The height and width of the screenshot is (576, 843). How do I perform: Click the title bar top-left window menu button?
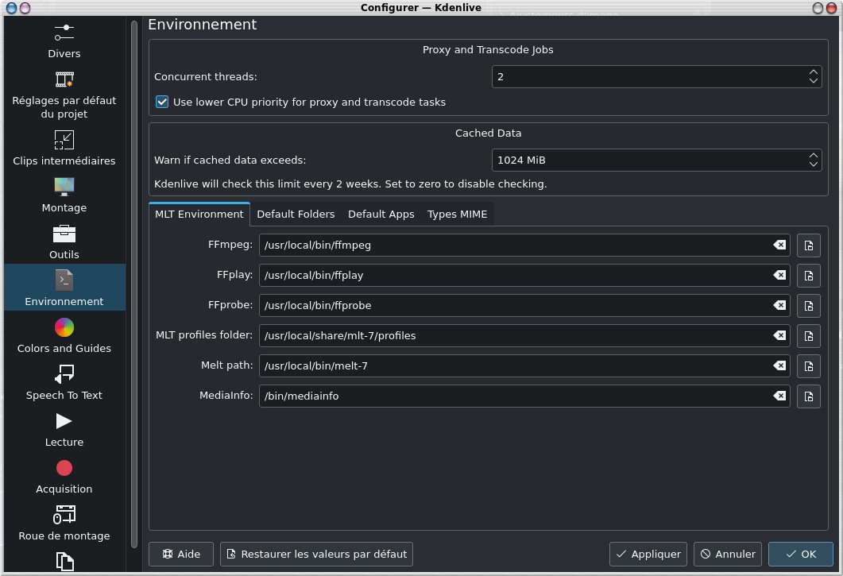[11, 8]
